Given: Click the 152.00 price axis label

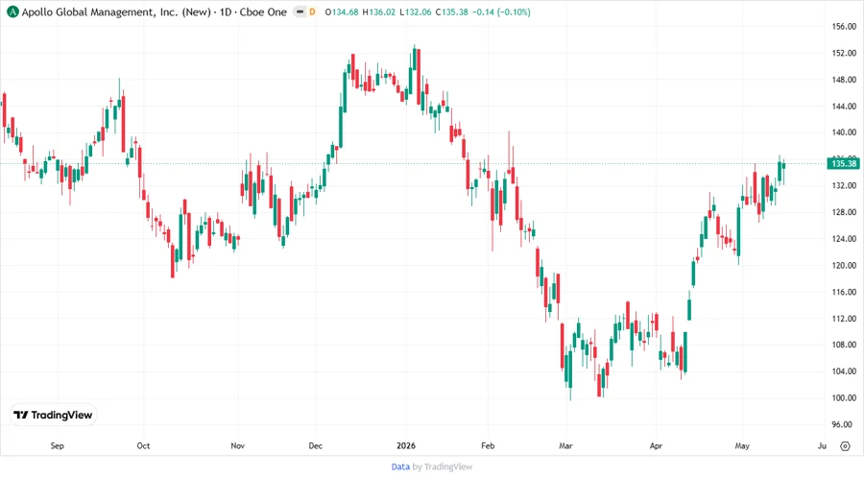Looking at the screenshot, I should (844, 53).
